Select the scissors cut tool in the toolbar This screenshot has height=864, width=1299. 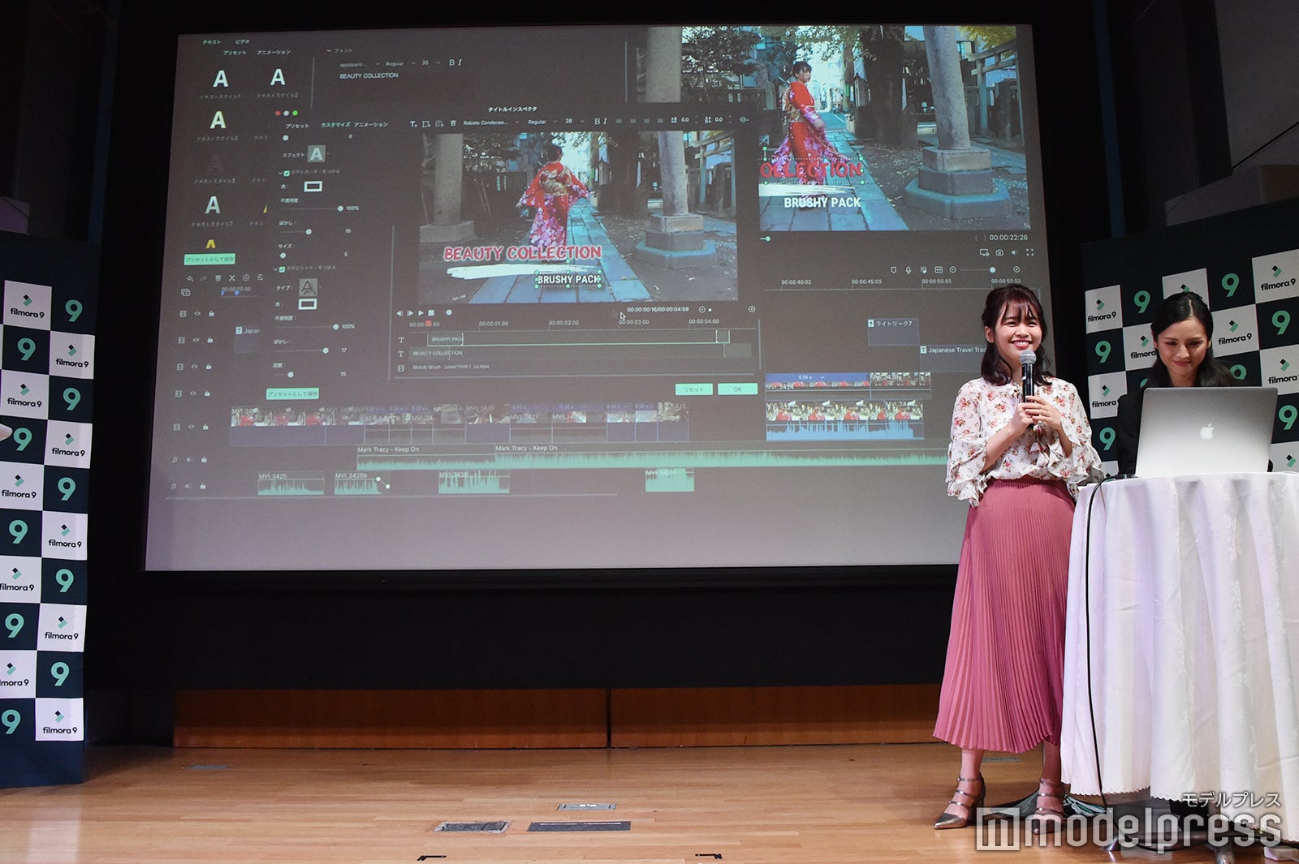pos(232,278)
